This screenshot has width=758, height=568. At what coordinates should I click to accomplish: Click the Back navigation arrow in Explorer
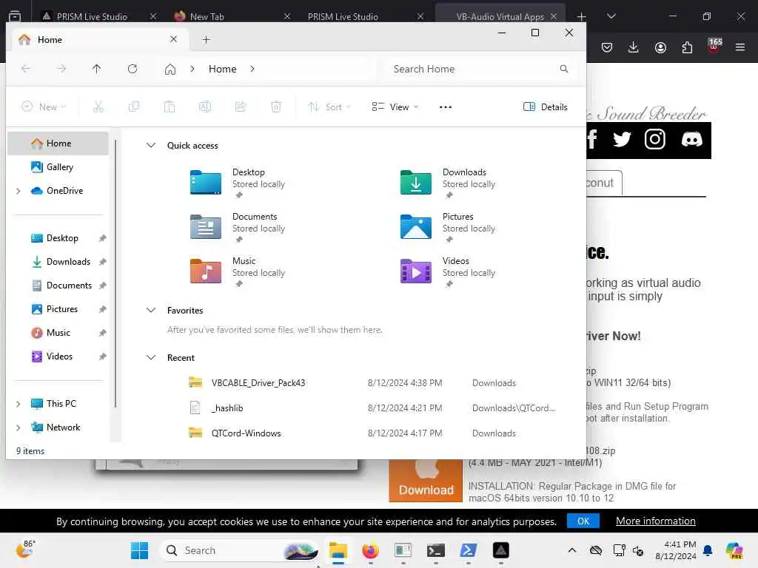(x=26, y=69)
